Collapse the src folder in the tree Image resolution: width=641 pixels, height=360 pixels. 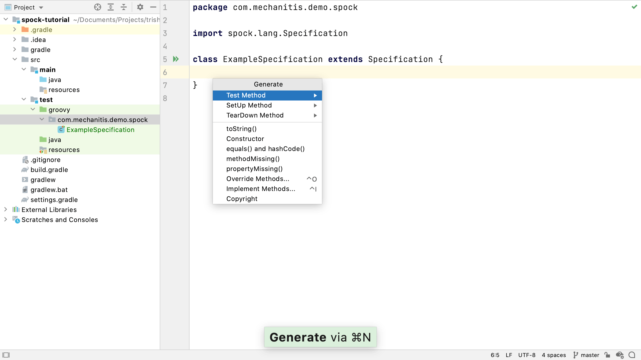(15, 59)
